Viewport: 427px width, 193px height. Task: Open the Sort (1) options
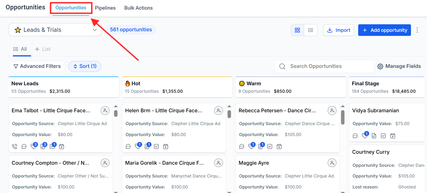[x=85, y=66]
